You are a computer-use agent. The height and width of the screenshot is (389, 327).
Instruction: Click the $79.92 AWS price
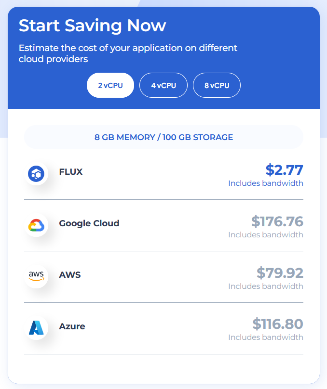(280, 273)
